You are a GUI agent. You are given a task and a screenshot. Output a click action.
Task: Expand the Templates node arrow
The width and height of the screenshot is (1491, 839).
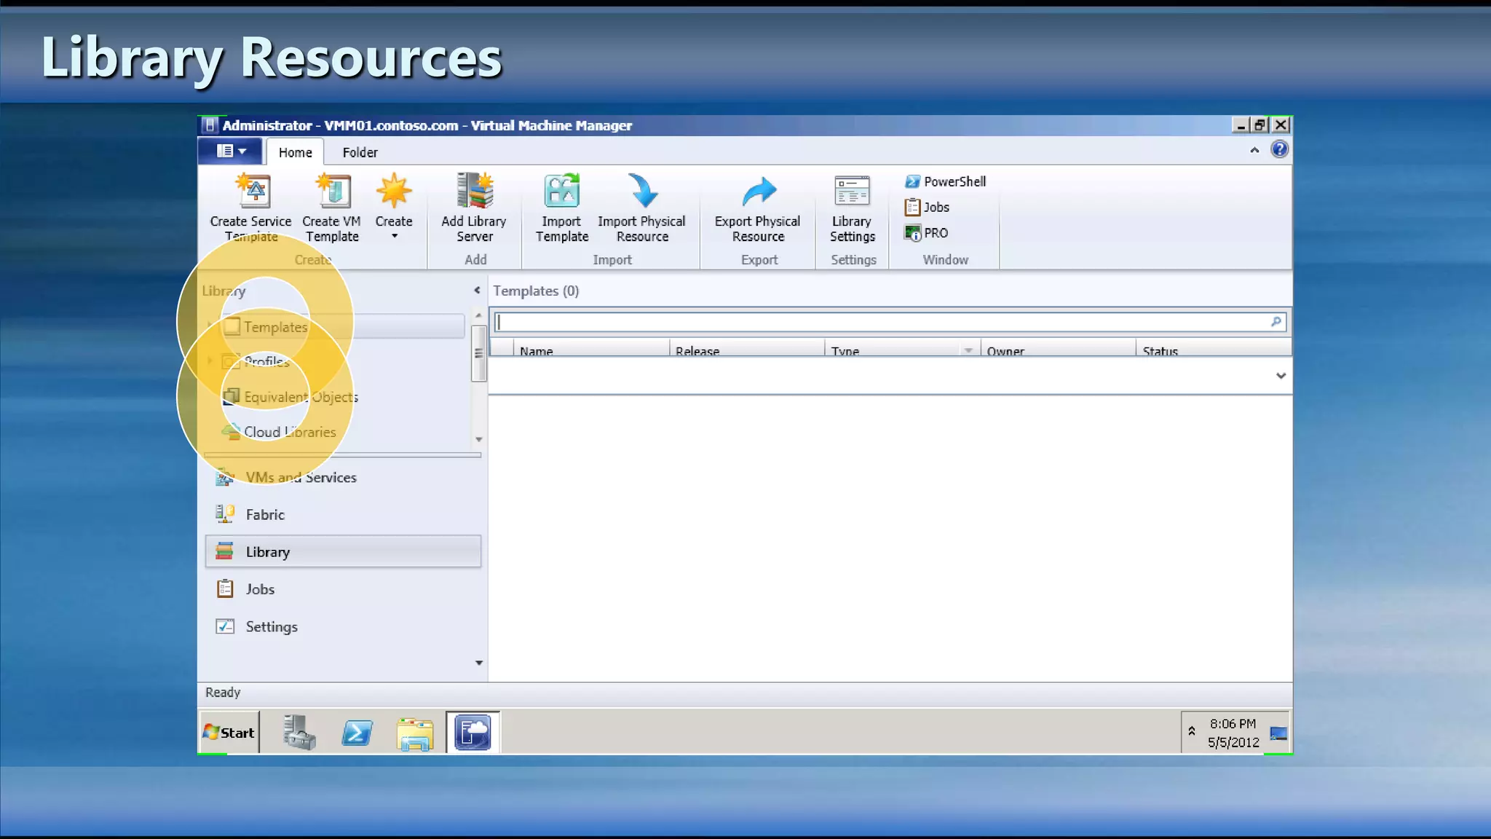click(x=210, y=326)
